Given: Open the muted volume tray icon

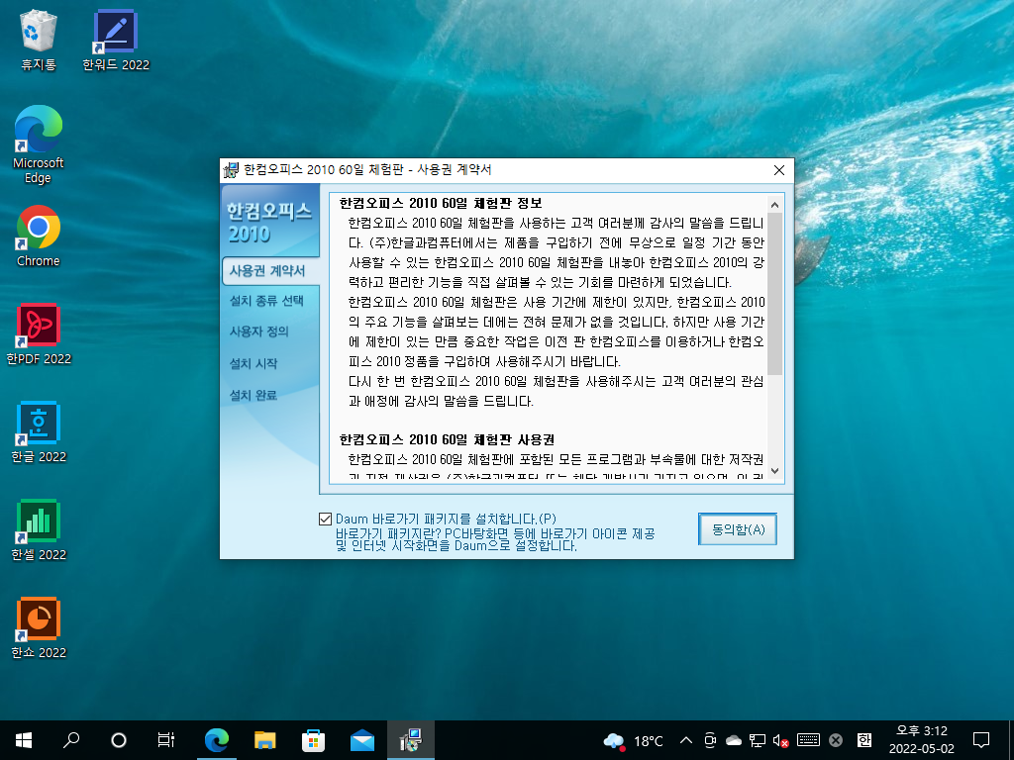Looking at the screenshot, I should tap(780, 740).
